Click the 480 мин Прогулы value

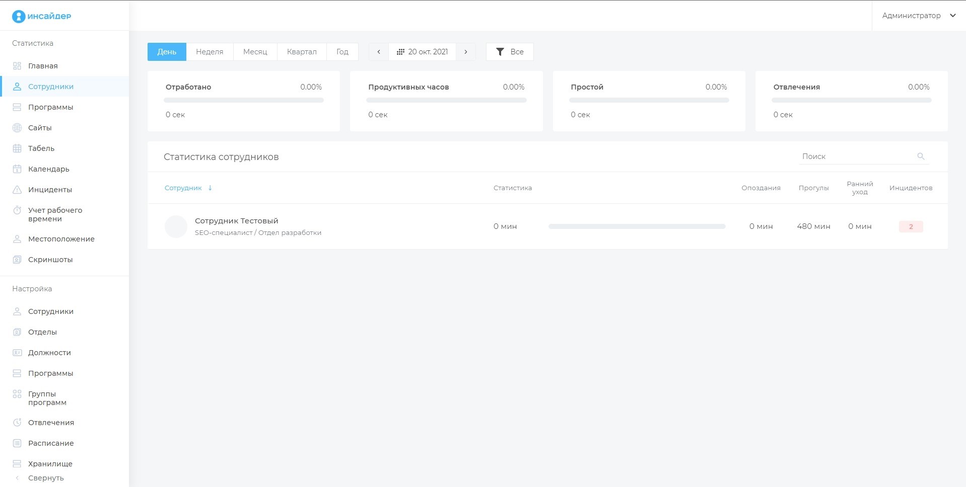point(813,226)
